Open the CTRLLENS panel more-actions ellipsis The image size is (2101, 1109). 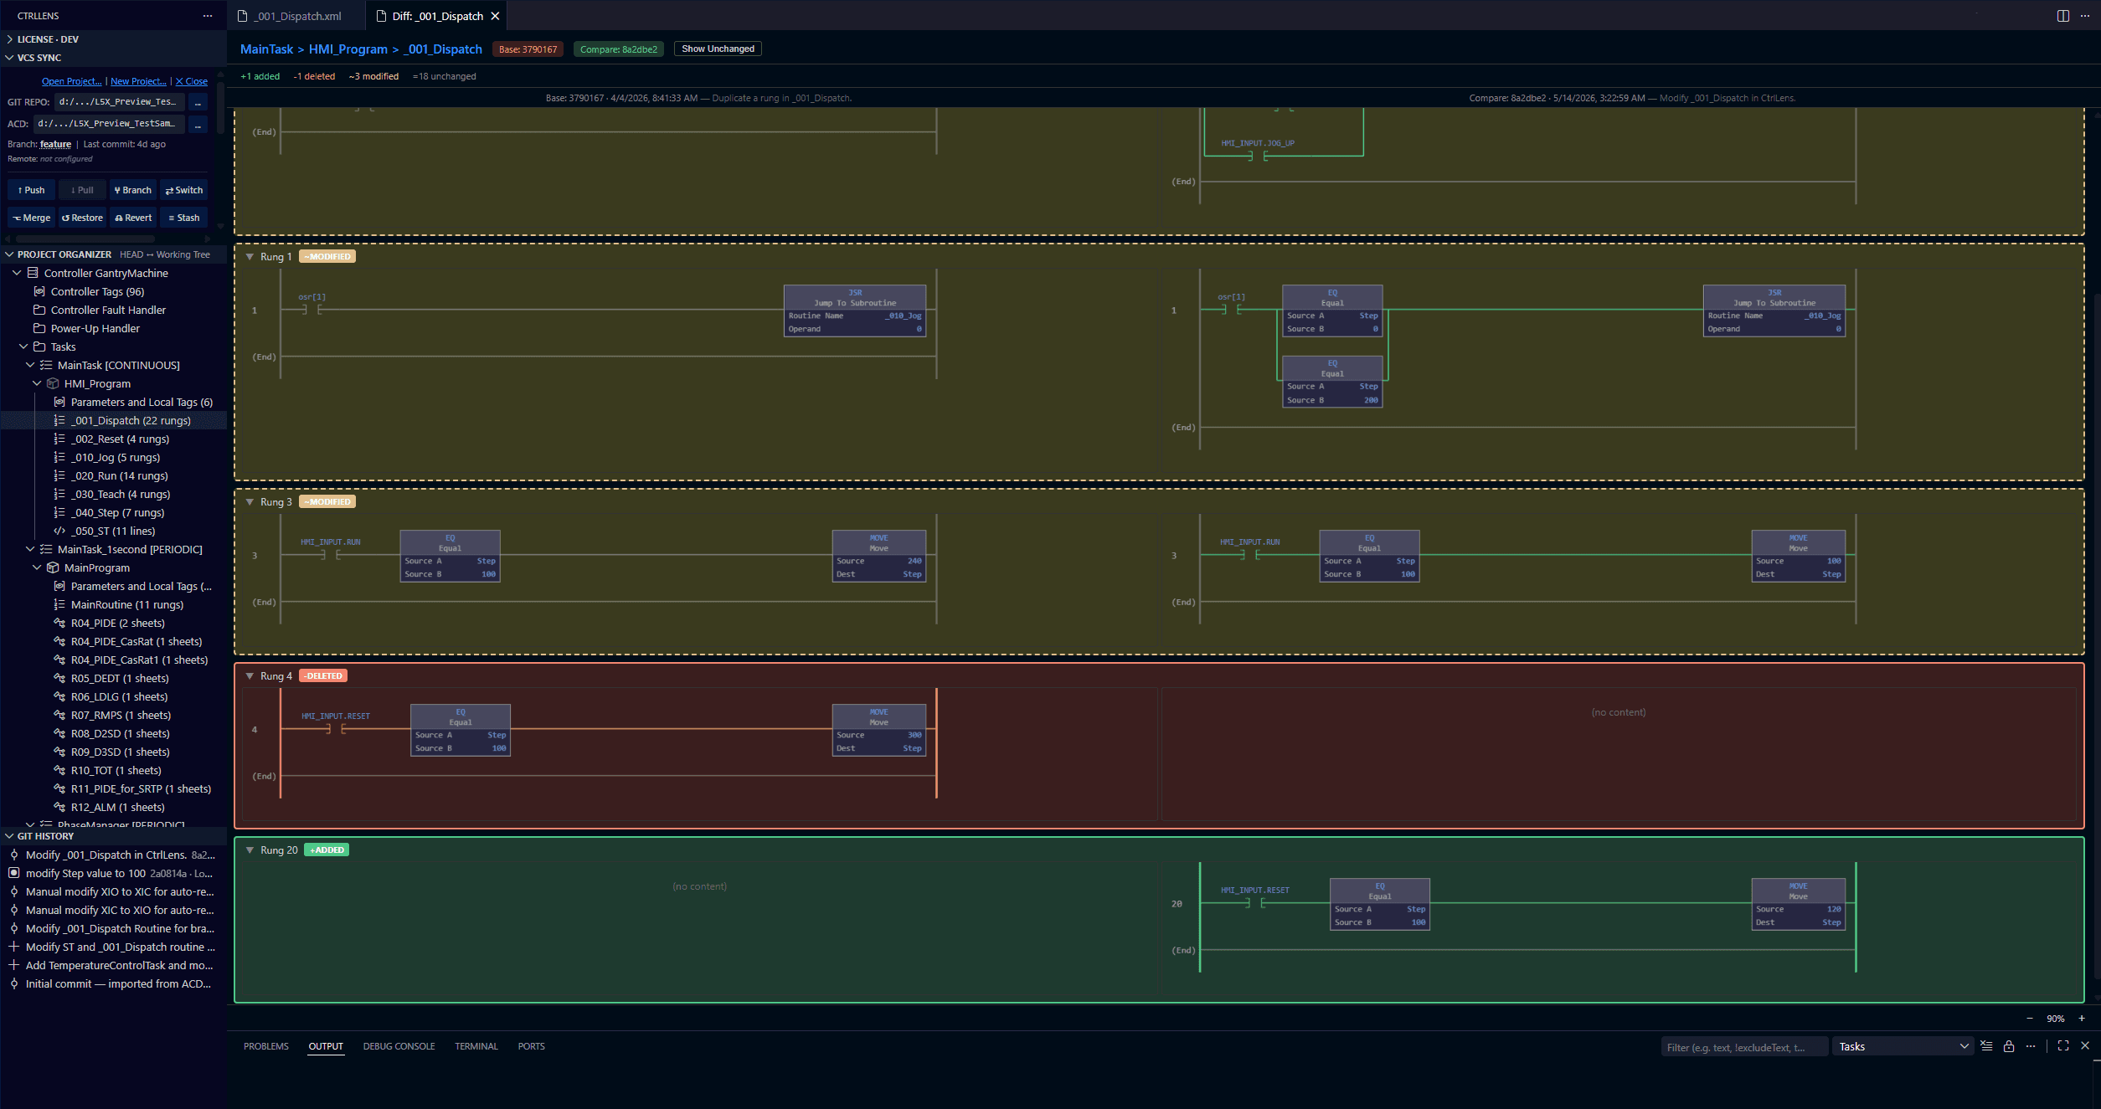208,16
